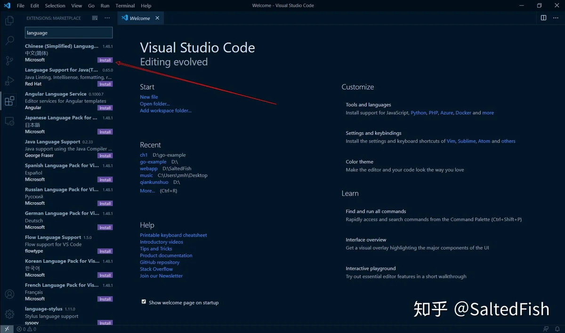The image size is (565, 333).
Task: Select the Extensions view icon
Action: point(9,101)
